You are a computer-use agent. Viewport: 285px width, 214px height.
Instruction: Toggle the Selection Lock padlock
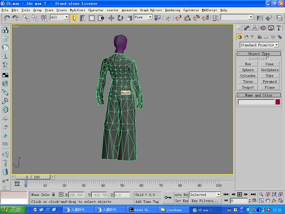(53, 194)
